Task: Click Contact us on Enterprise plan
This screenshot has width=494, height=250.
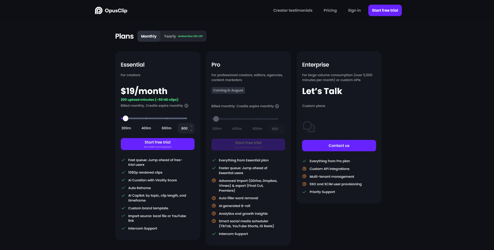Action: (x=339, y=146)
